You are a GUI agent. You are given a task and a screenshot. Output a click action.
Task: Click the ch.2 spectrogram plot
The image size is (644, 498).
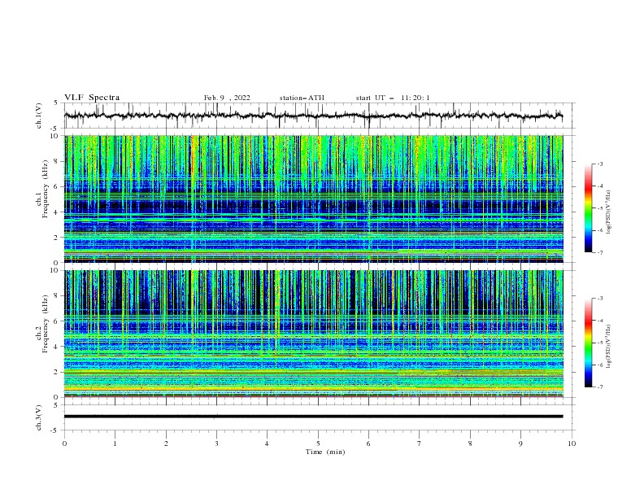[x=314, y=334]
